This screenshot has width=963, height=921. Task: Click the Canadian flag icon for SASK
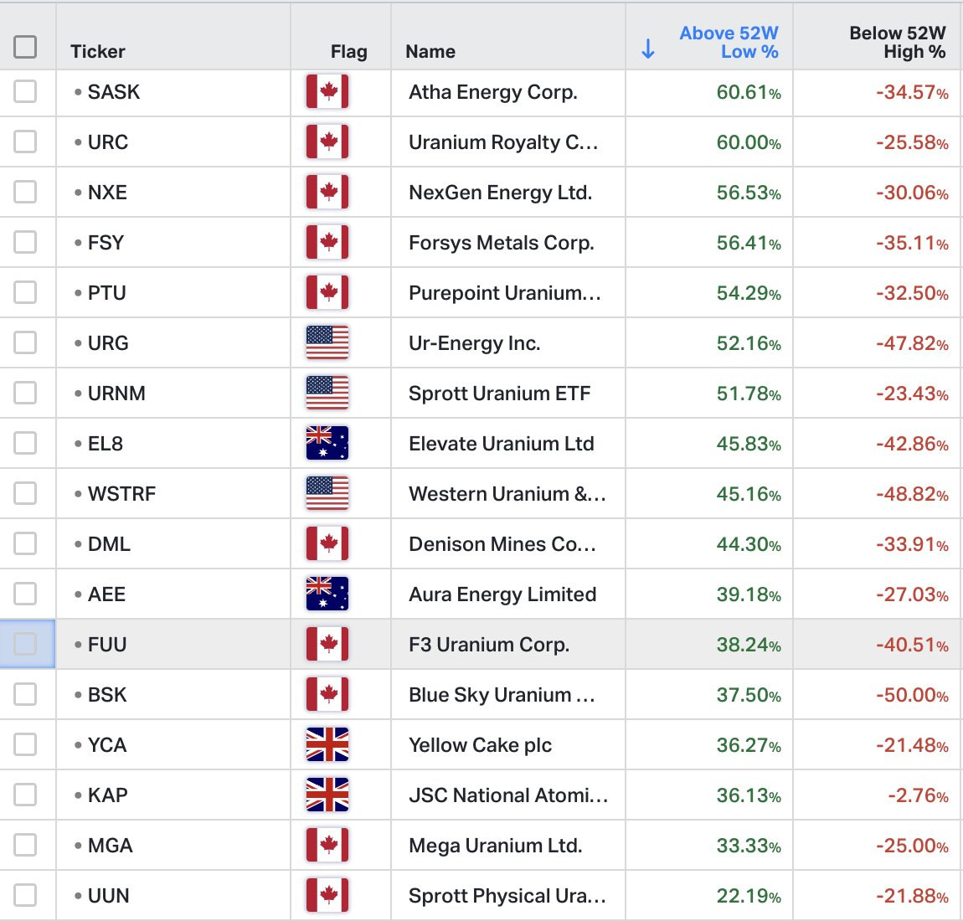pyautogui.click(x=327, y=91)
